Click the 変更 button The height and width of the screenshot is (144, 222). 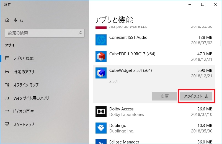point(165,96)
